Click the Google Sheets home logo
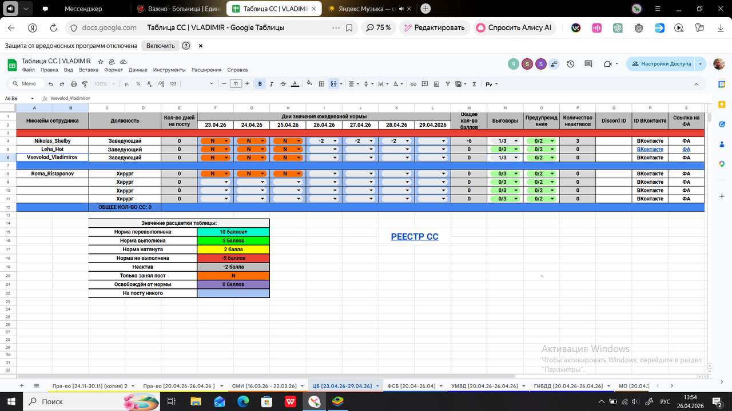 (11, 65)
